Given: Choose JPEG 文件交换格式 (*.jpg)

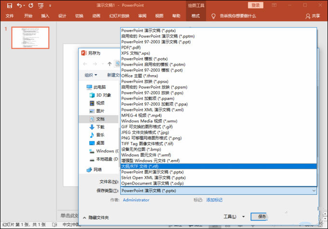Looking at the screenshot, I should point(219,132).
